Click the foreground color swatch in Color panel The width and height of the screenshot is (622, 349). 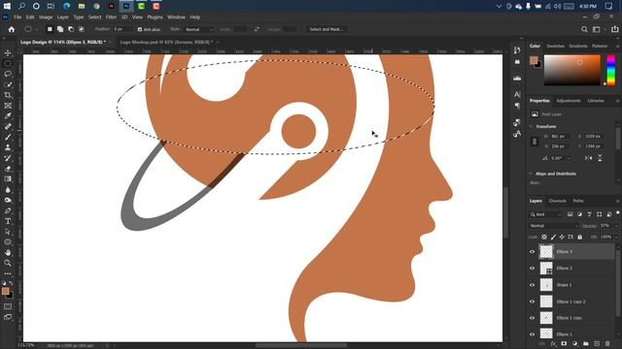point(534,60)
